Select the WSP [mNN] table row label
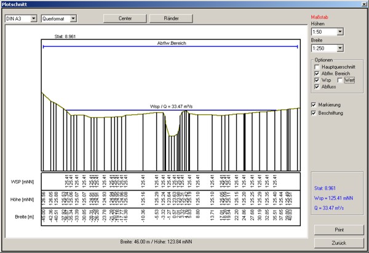This screenshot has width=369, height=253. (22, 182)
